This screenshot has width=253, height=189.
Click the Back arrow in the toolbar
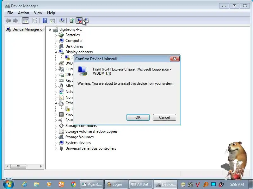pyautogui.click(x=8, y=20)
